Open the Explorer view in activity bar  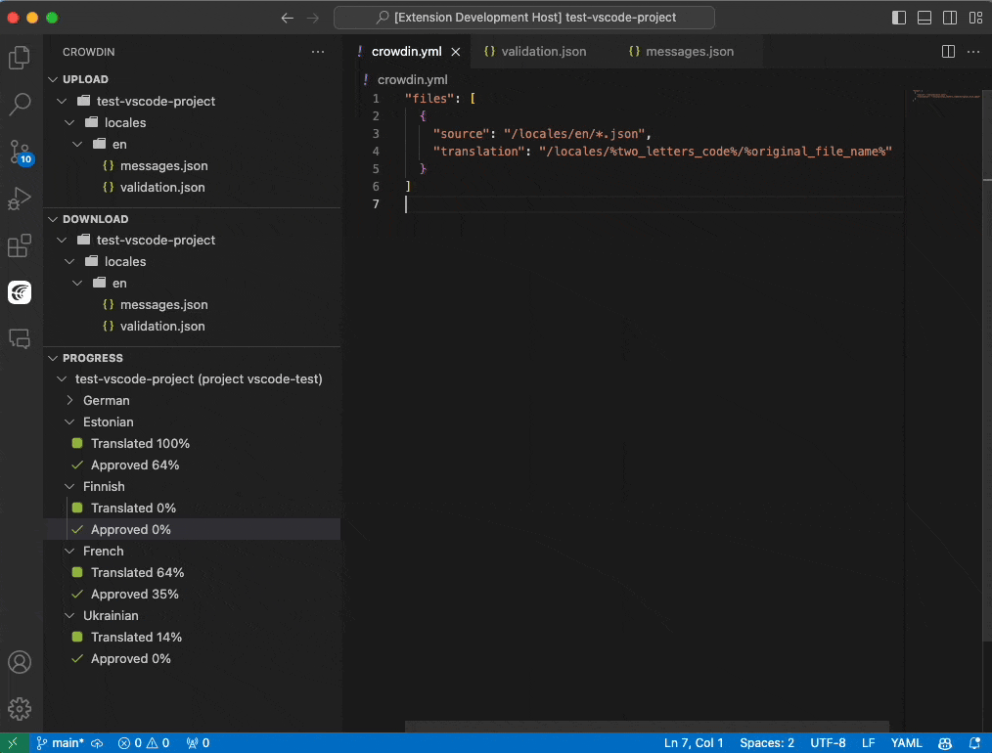click(20, 58)
